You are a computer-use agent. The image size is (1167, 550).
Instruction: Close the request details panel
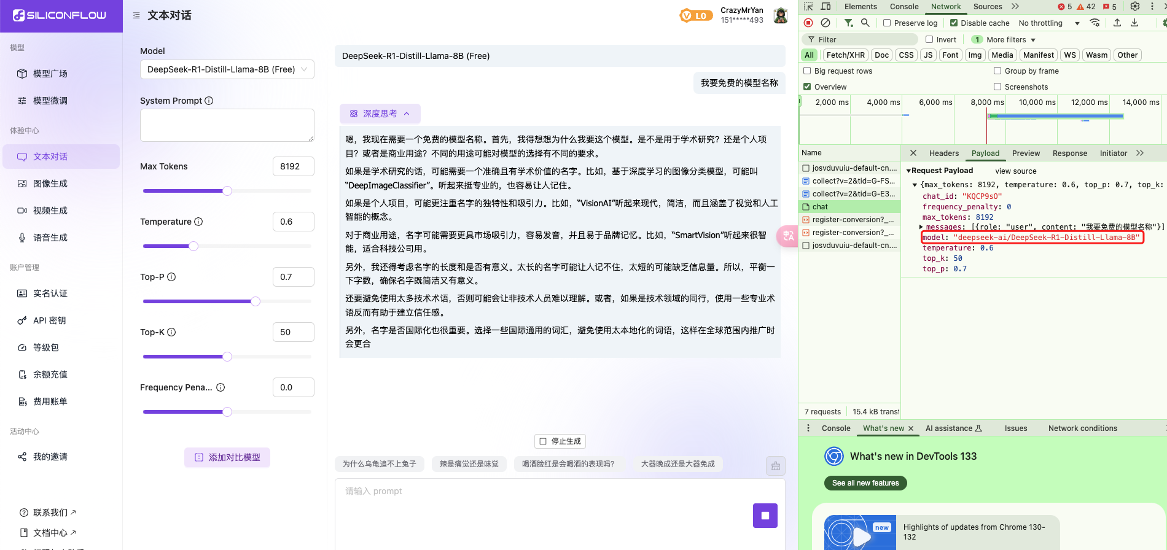pyautogui.click(x=913, y=153)
